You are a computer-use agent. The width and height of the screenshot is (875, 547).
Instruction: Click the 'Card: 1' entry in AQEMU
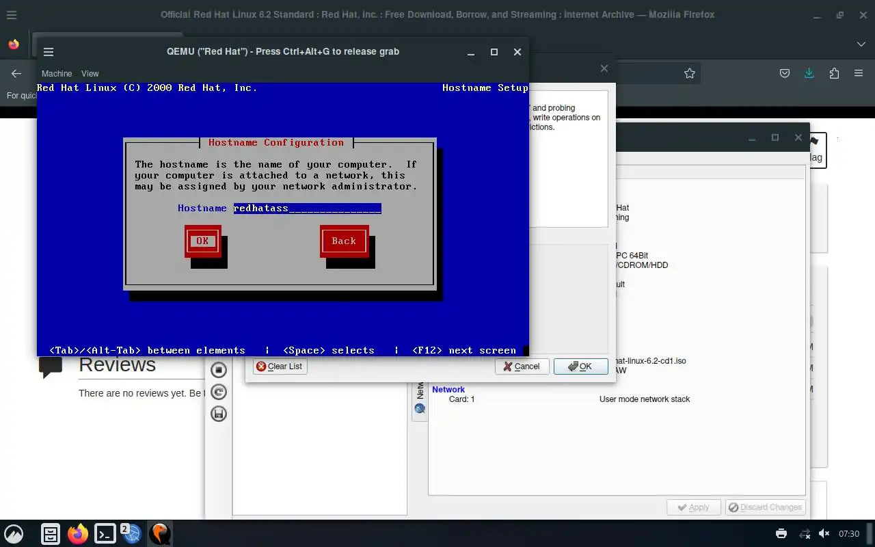coord(461,399)
